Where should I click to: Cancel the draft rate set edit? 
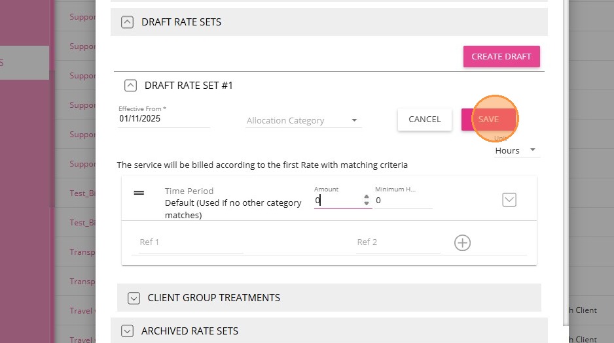pos(425,120)
